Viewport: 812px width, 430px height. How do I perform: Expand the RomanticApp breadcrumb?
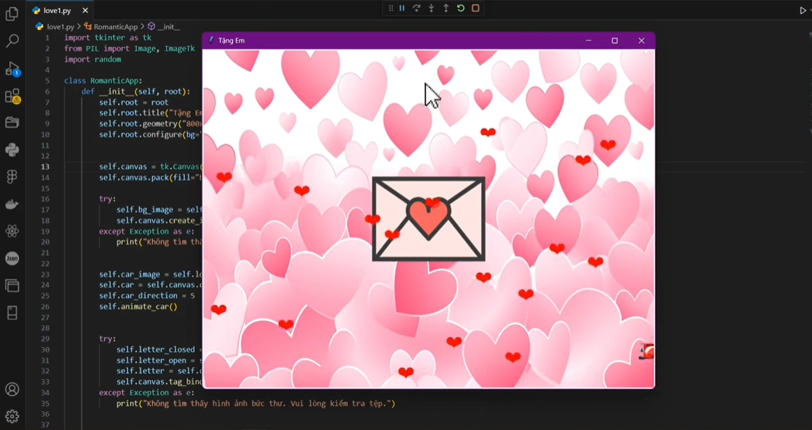115,27
